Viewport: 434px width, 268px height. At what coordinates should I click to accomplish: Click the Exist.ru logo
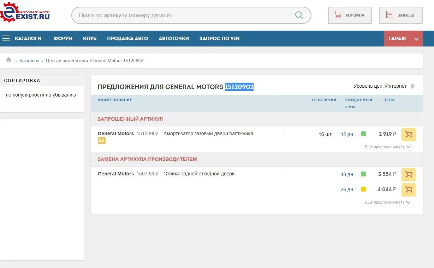click(25, 12)
